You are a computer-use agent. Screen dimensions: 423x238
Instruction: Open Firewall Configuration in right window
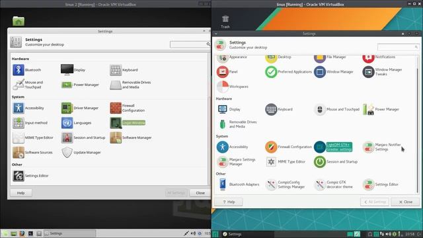point(288,147)
